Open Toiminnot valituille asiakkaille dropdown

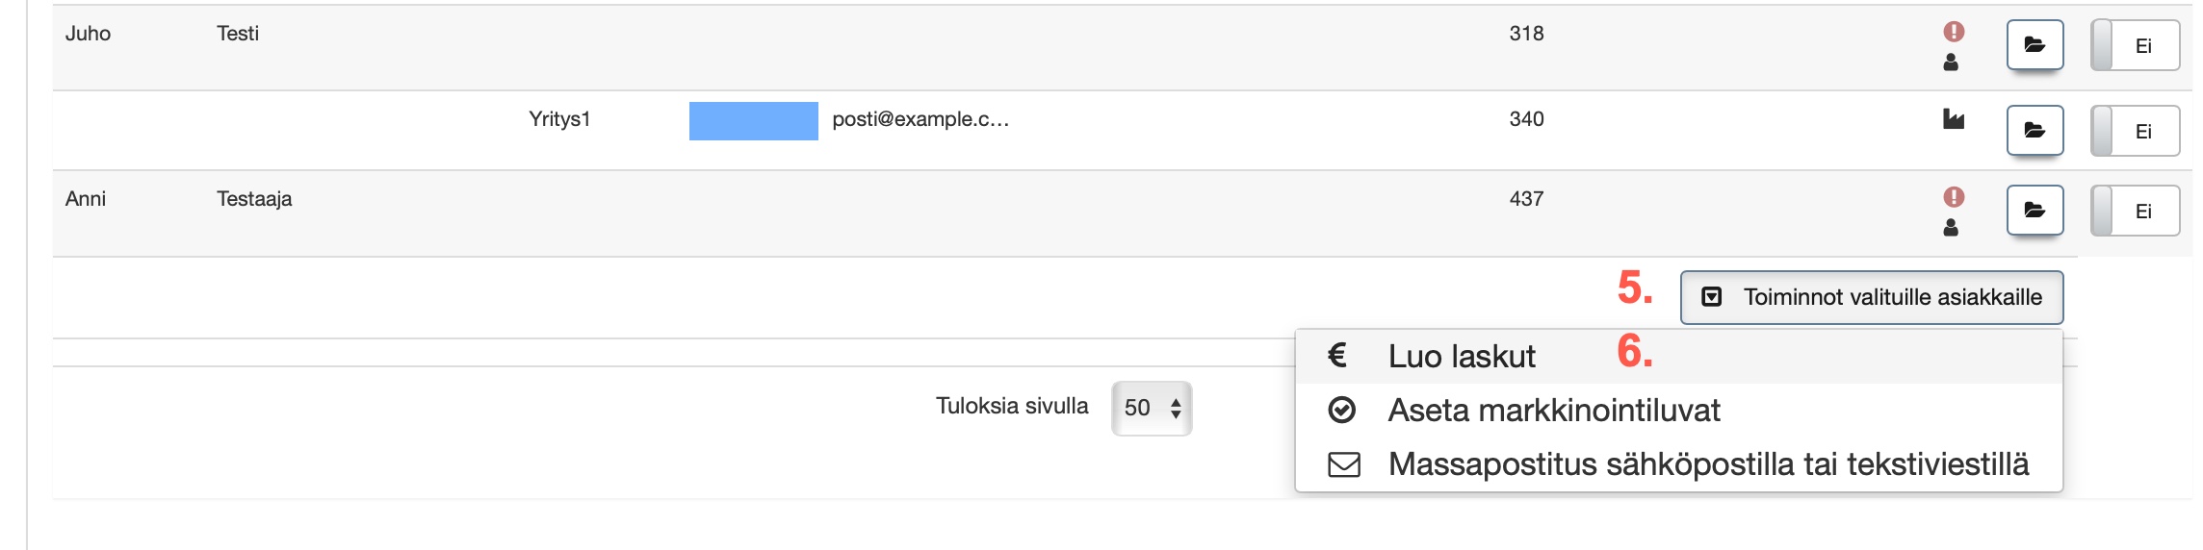(1871, 297)
